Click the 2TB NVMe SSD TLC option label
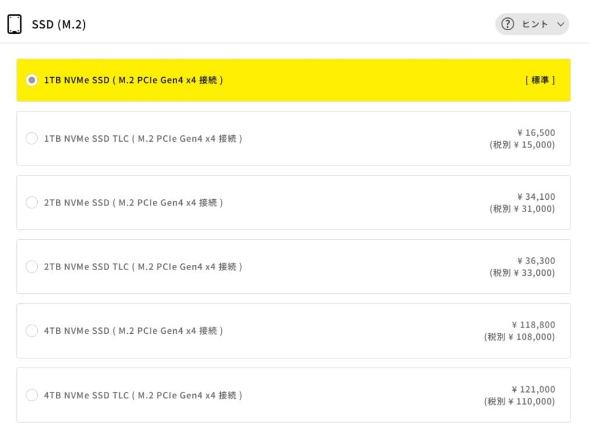Screen dimensions: 595x439 point(143,267)
